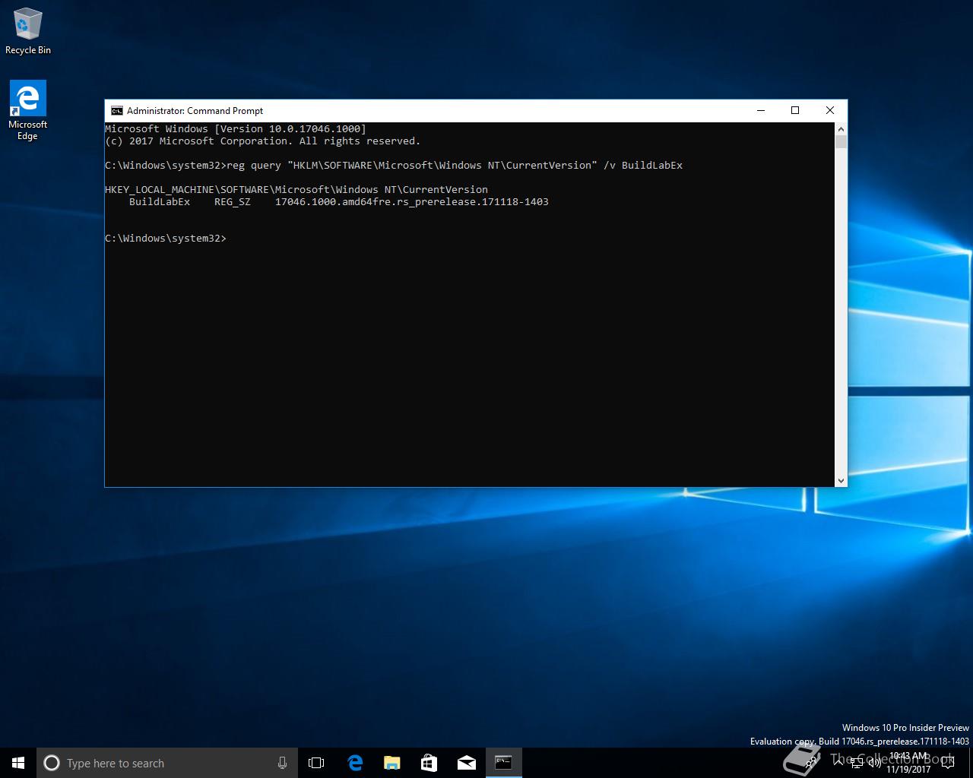Maximize the Command Prompt window

coord(795,110)
